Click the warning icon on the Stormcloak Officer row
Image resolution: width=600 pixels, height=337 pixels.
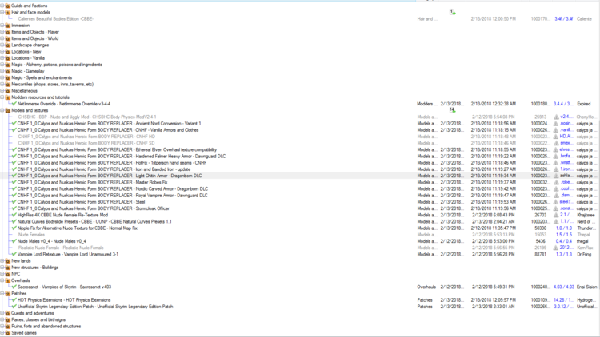(x=556, y=208)
